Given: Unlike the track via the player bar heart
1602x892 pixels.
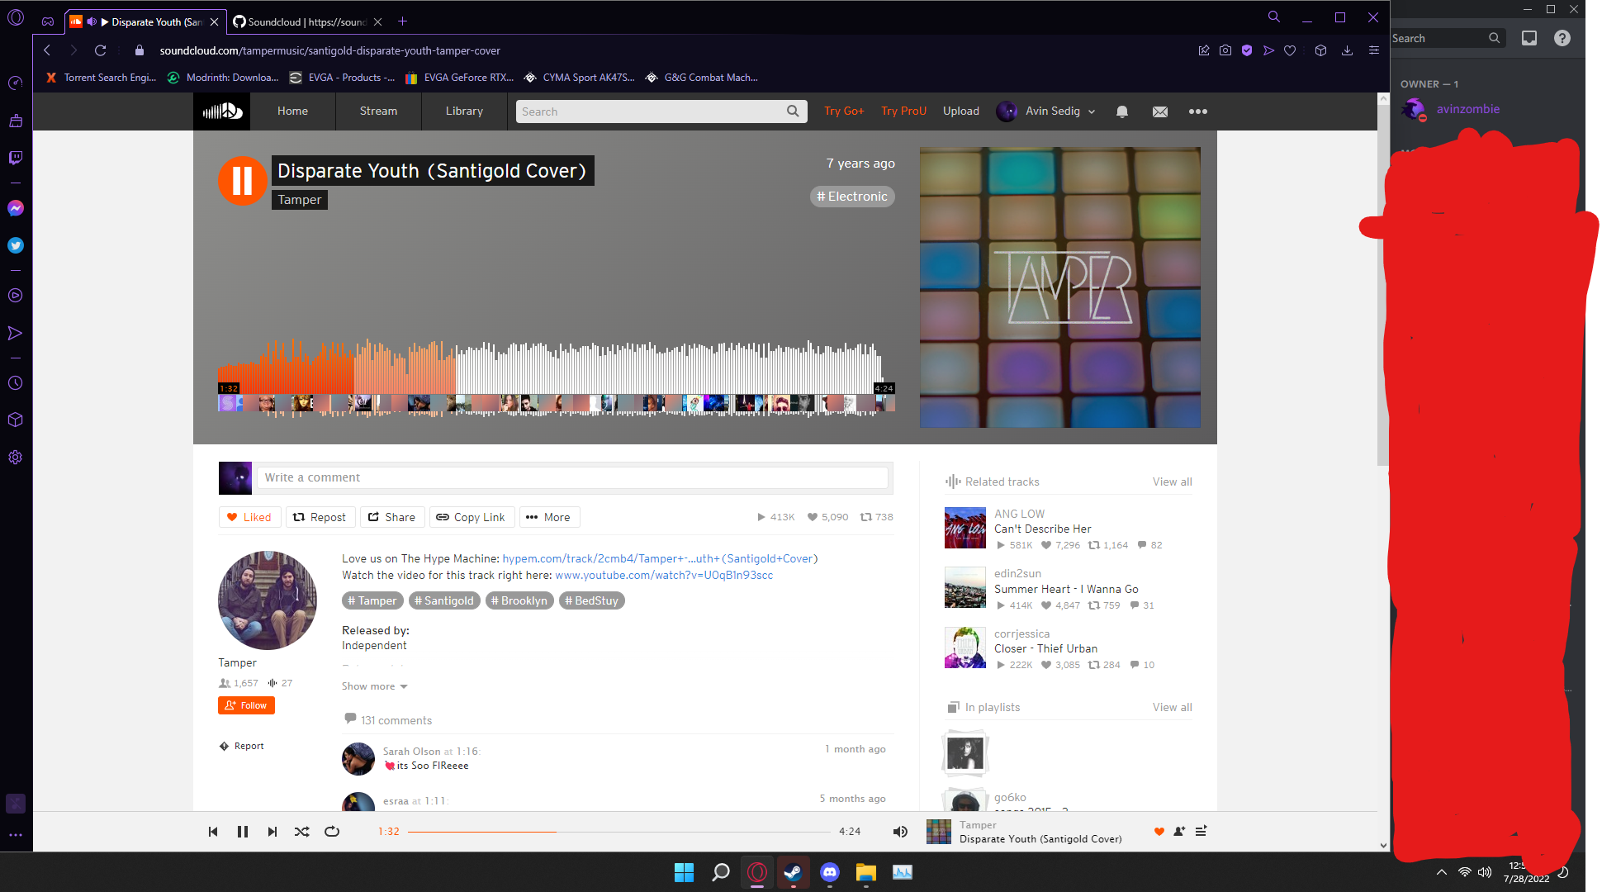Looking at the screenshot, I should (x=1159, y=832).
